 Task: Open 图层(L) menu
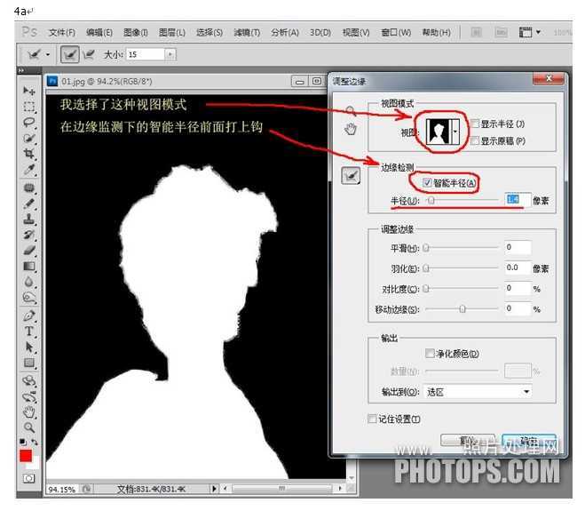pyautogui.click(x=172, y=33)
